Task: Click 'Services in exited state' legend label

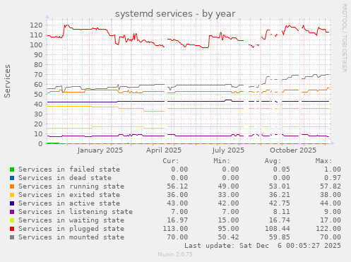Action: click(x=69, y=195)
